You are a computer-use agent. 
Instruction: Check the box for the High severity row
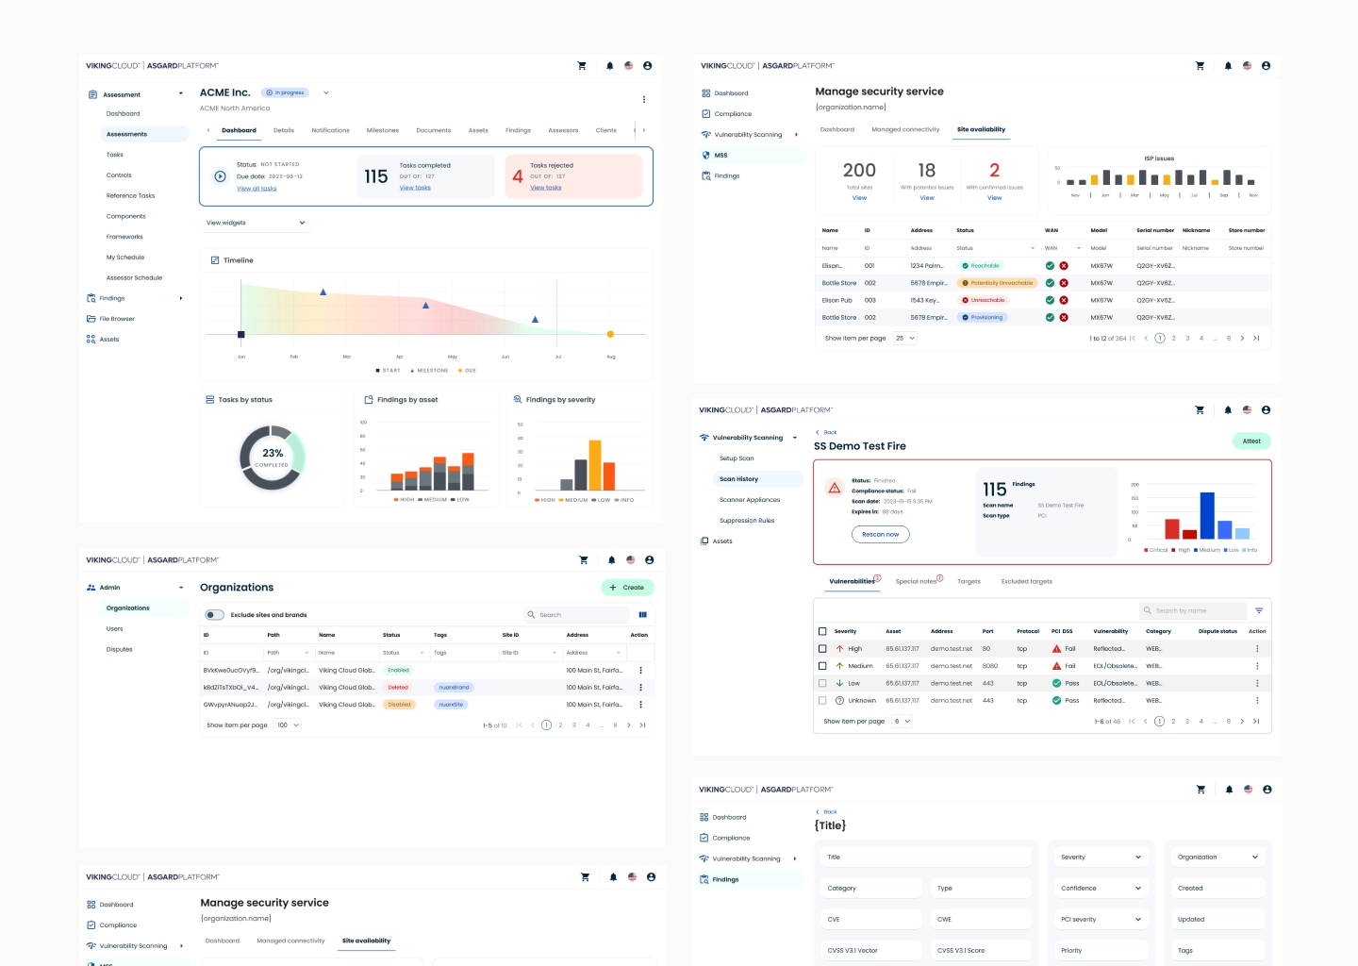822,649
